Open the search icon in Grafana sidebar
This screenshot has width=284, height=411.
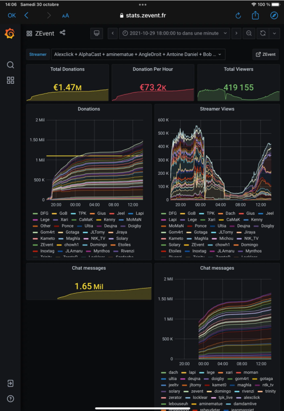click(x=11, y=65)
